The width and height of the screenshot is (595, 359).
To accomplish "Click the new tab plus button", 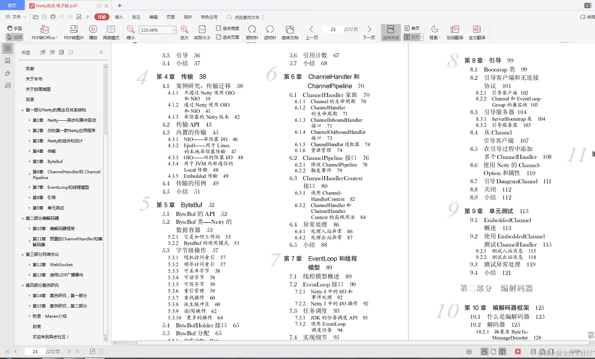I will click(x=120, y=6).
